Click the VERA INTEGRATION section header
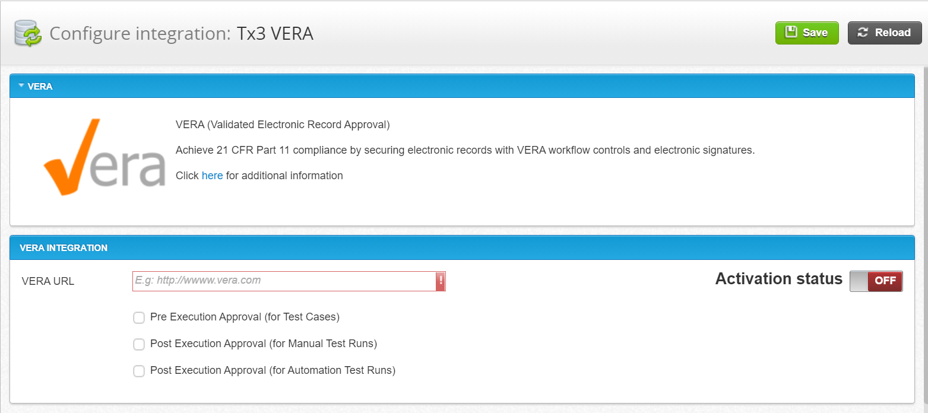928x413 pixels. [64, 248]
